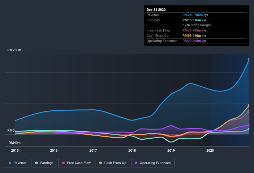Toggle the Revenue legend button
254x173 pixels.
coord(18,163)
